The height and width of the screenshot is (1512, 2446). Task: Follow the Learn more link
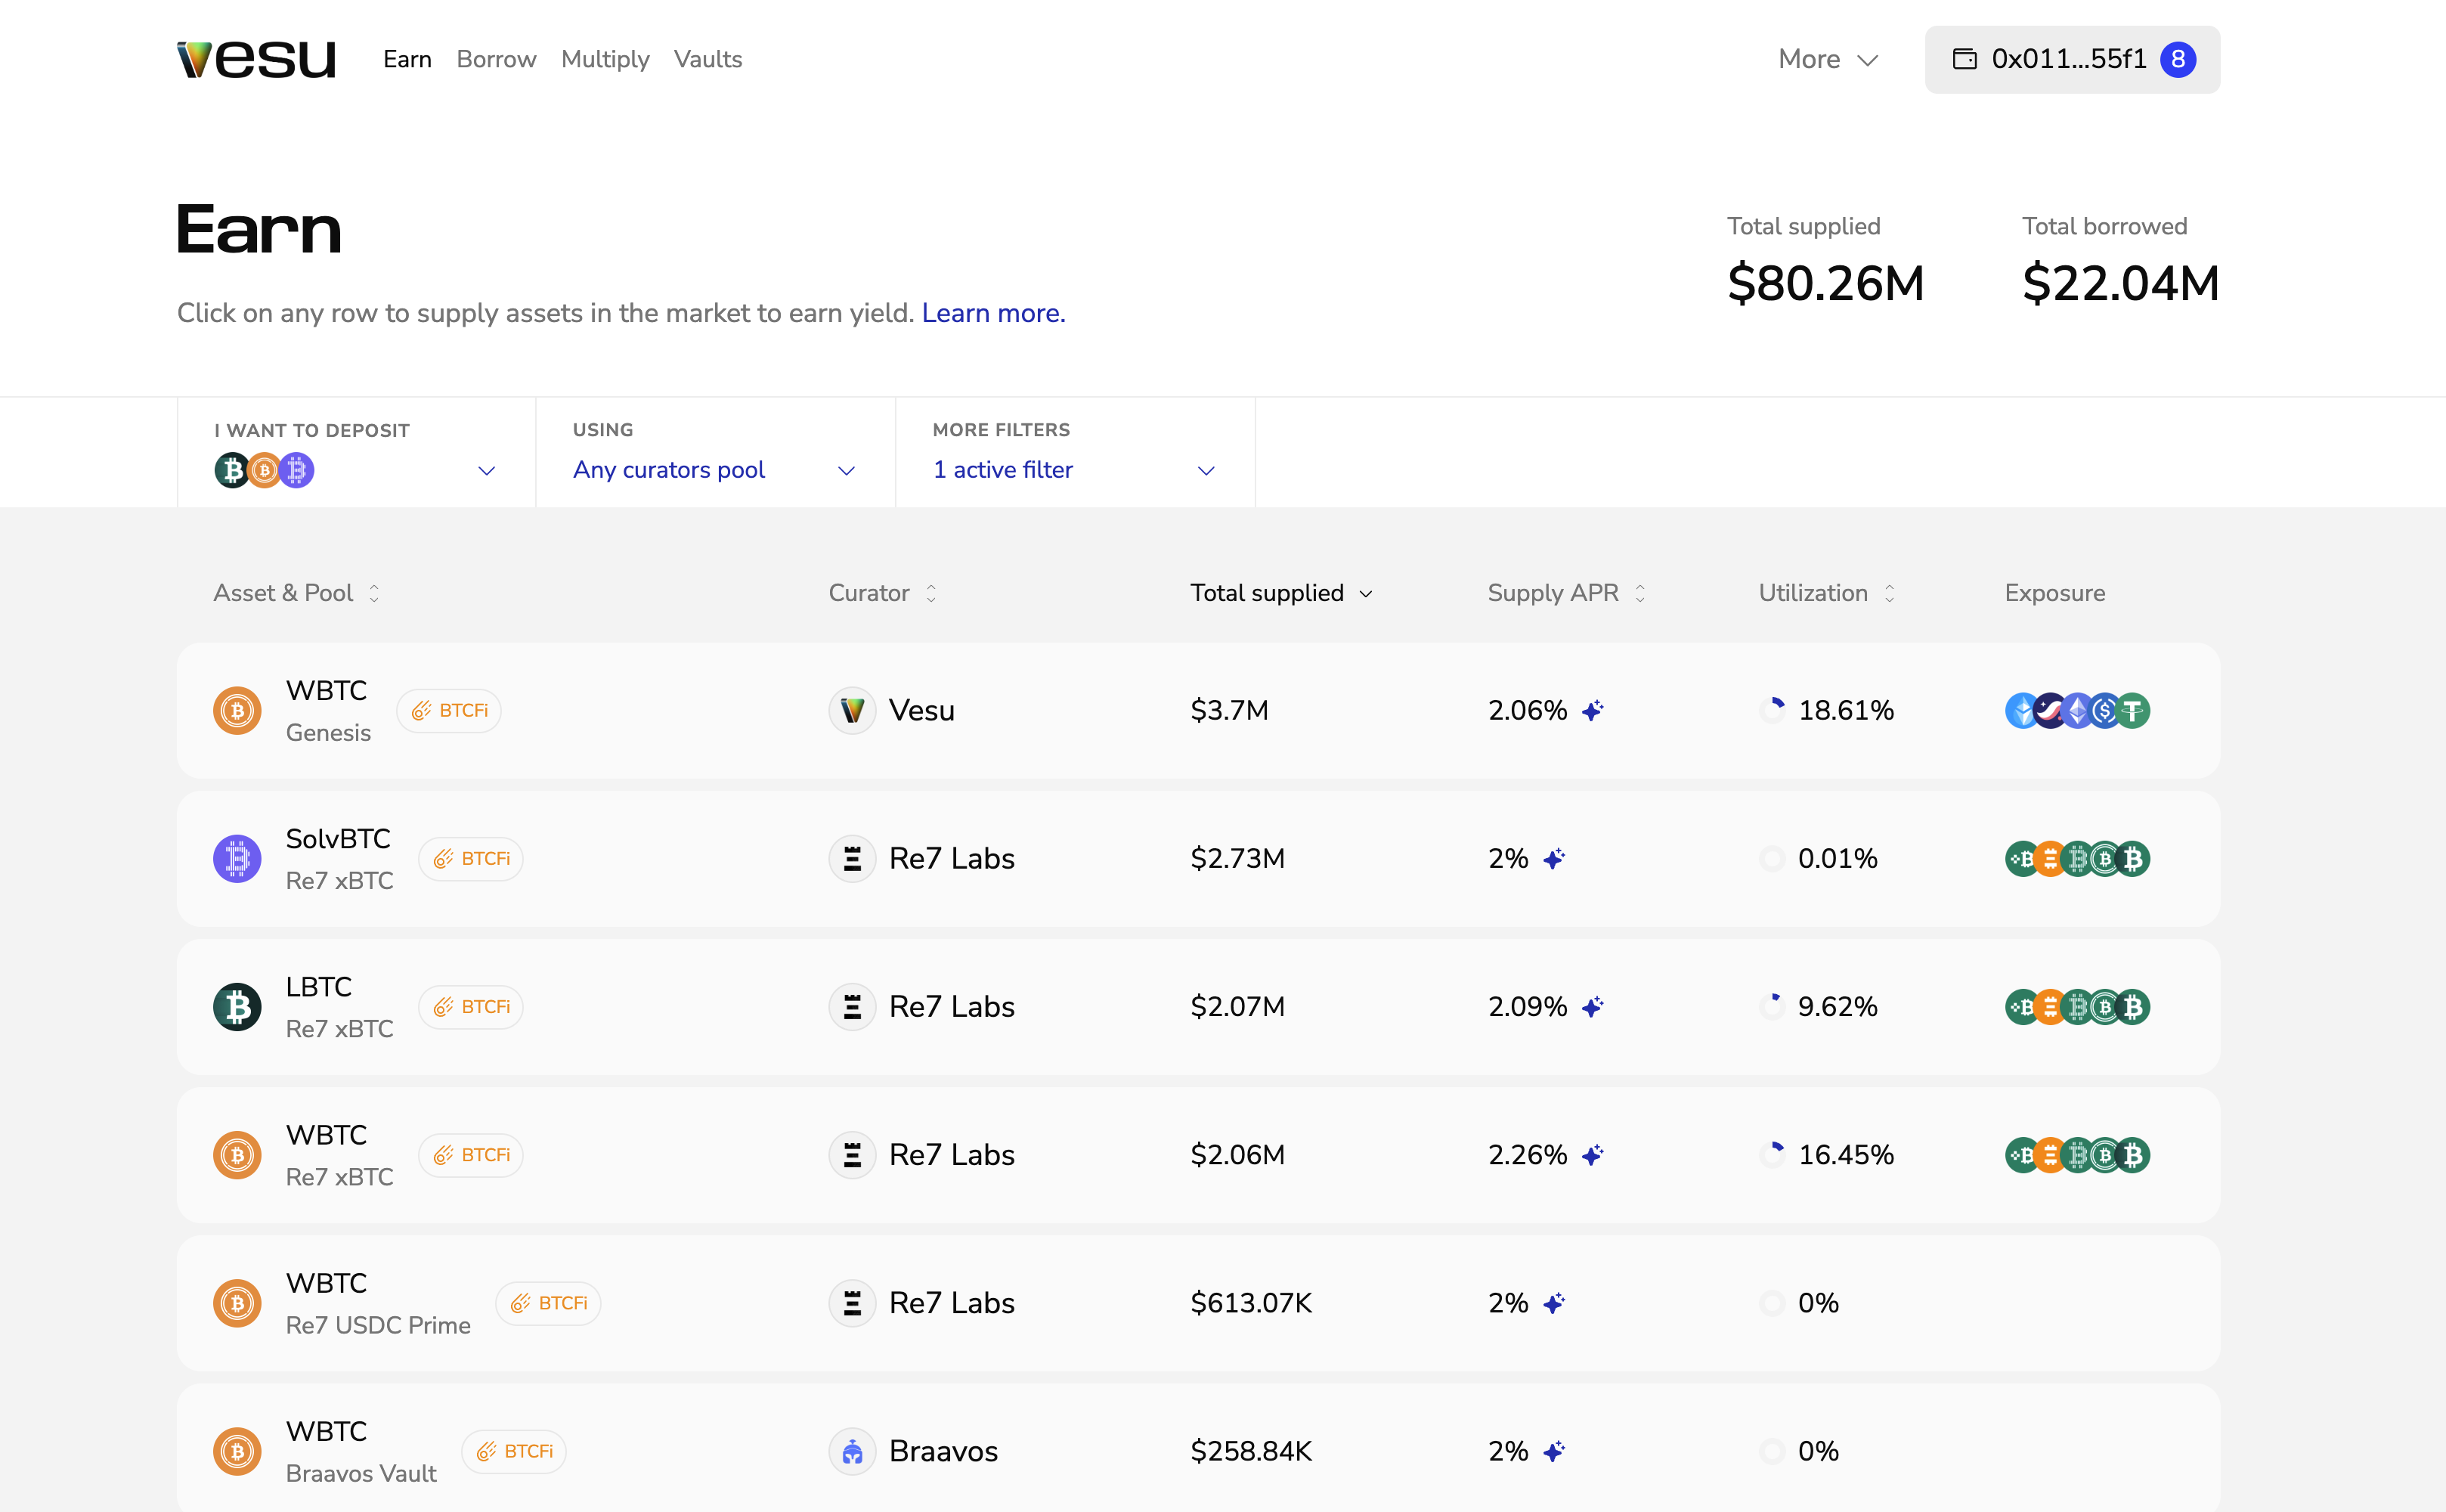point(992,313)
